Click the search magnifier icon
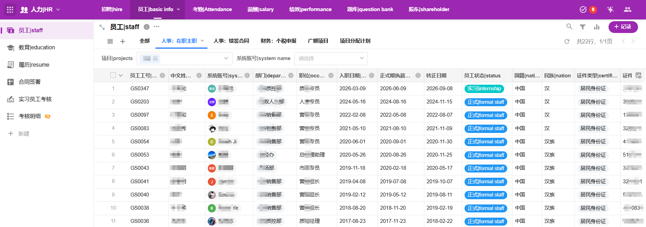The width and height of the screenshot is (646, 227). (x=569, y=26)
